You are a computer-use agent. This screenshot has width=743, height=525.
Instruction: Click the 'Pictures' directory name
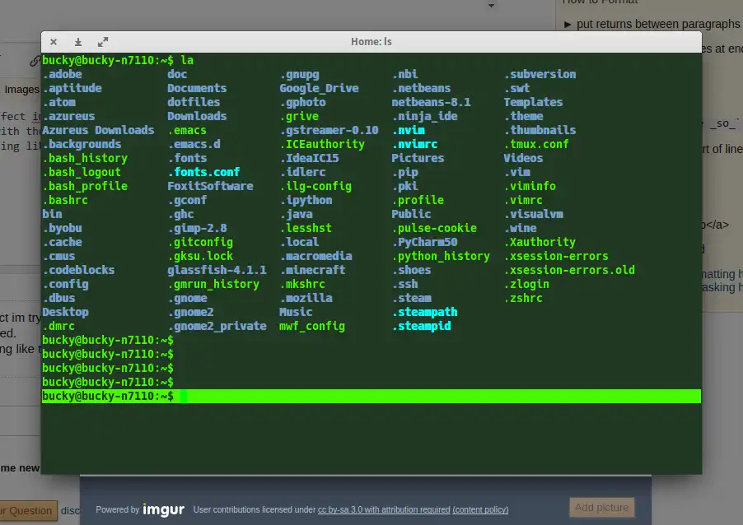418,158
